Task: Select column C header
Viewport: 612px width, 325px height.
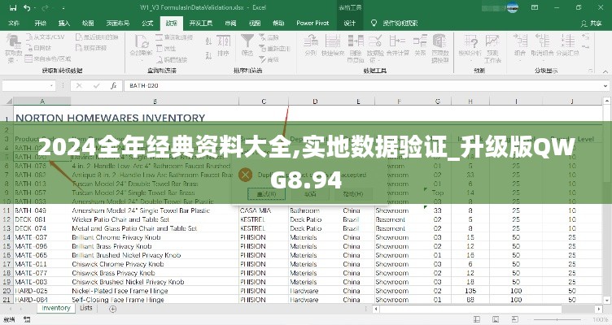Action: pyautogui.click(x=264, y=102)
